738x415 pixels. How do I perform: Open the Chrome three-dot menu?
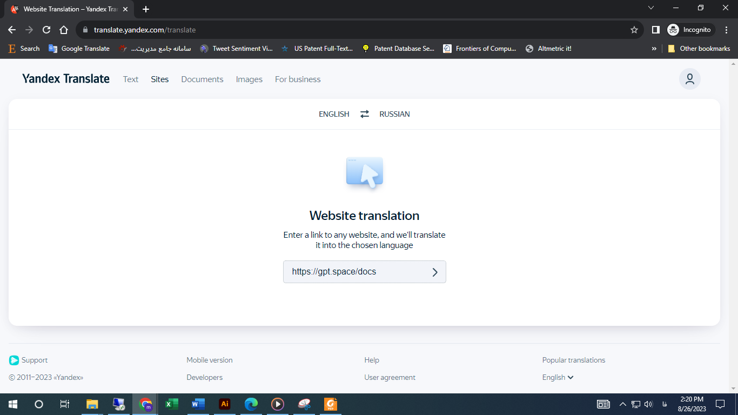tap(727, 30)
